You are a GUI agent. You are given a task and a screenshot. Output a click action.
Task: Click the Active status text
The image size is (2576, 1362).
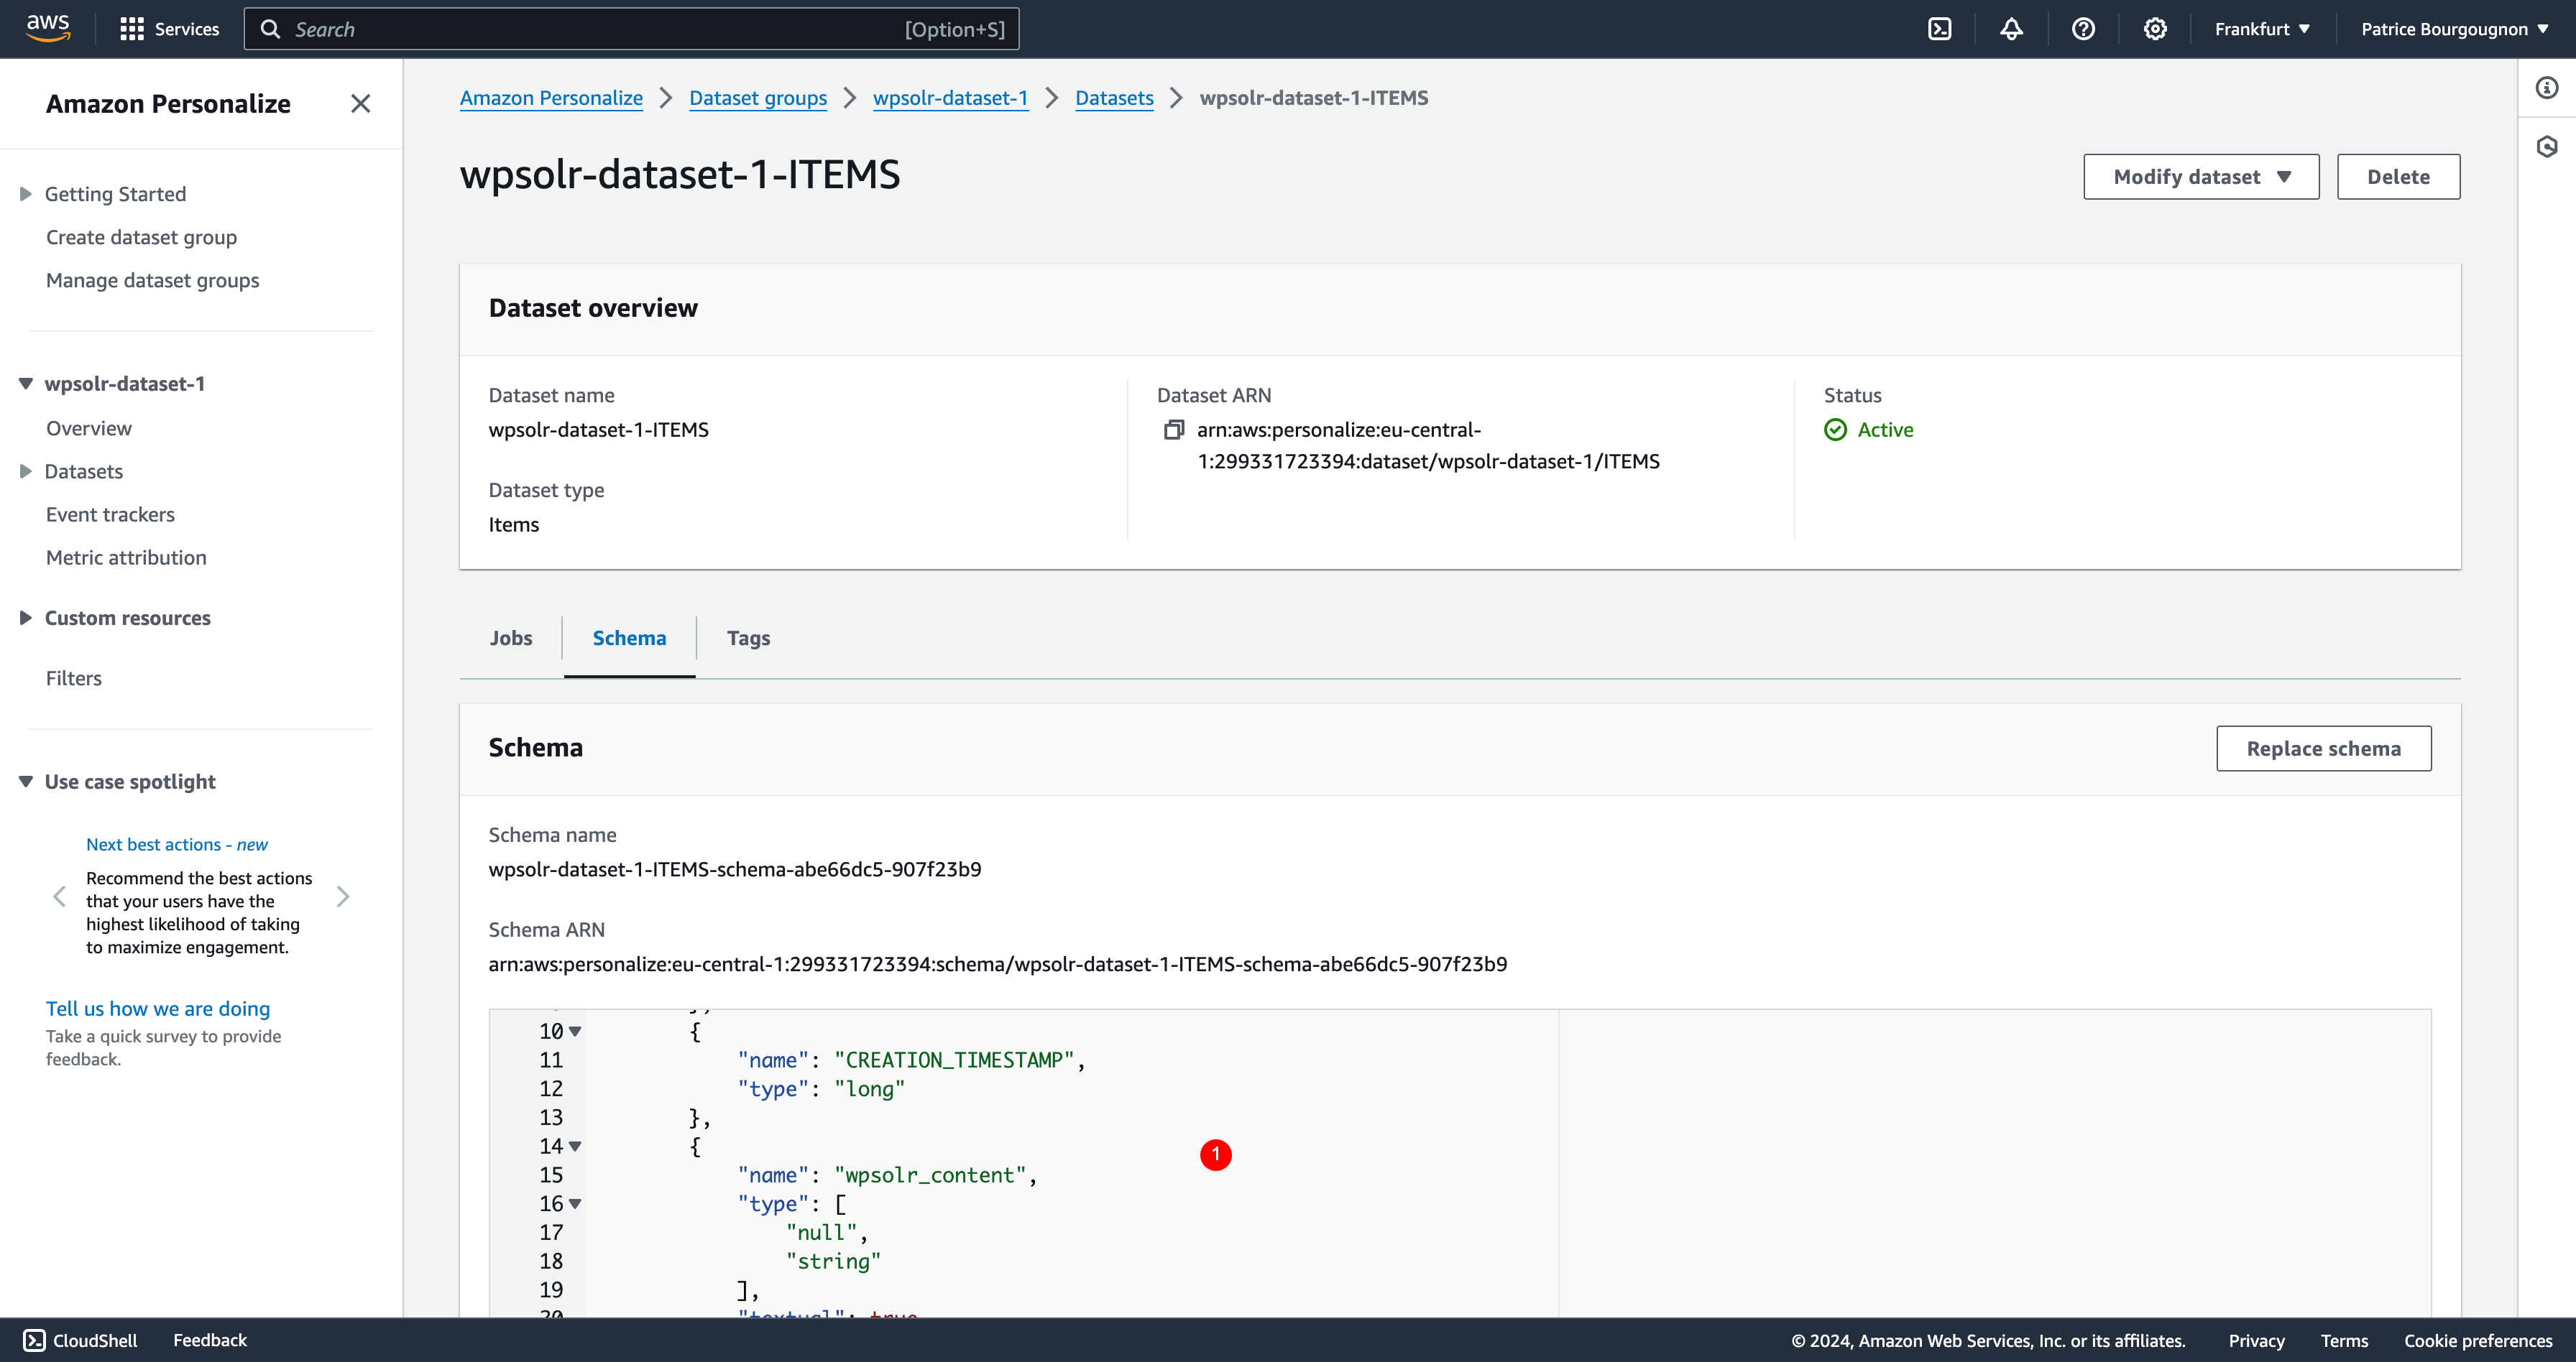click(1885, 430)
